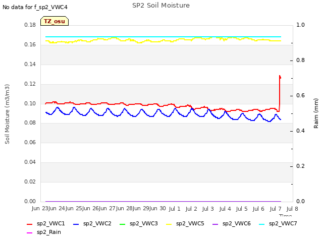Click the purple sp2_VWC6 legend color marker
This screenshot has height=242, width=323.
216,224
